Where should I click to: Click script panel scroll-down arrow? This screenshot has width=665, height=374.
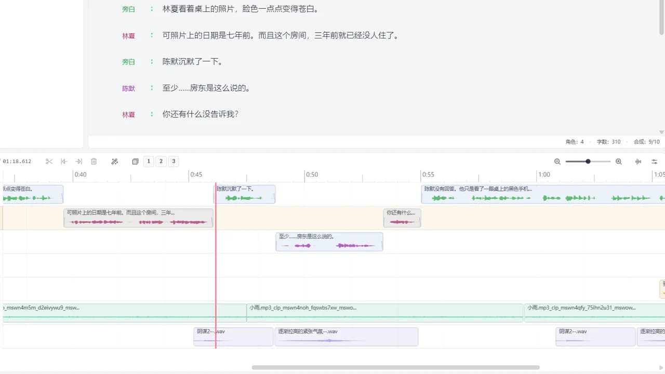pos(661,132)
